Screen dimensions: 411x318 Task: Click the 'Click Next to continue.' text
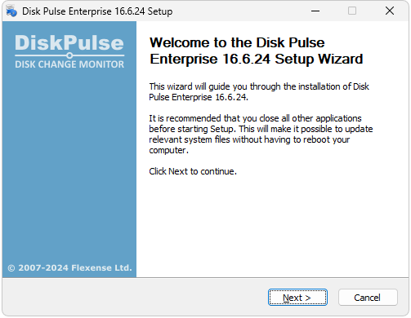pyautogui.click(x=193, y=171)
